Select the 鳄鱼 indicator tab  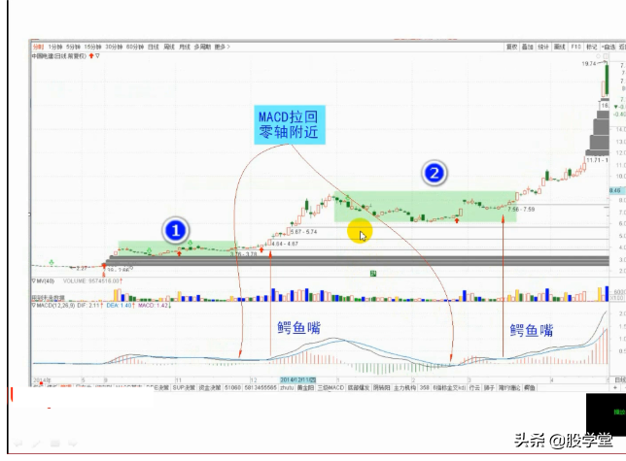530,387
